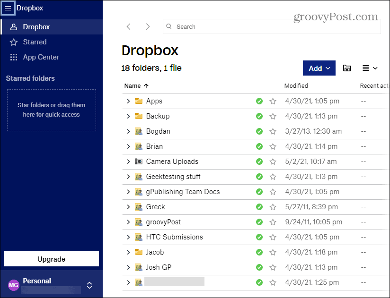Star the groovyPost folder
The height and width of the screenshot is (298, 390).
click(x=273, y=222)
